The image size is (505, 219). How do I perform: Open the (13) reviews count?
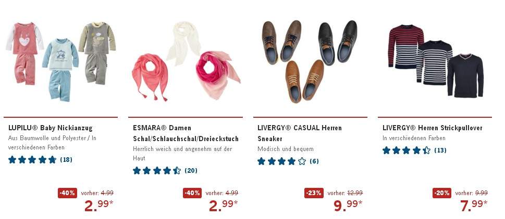(440, 150)
